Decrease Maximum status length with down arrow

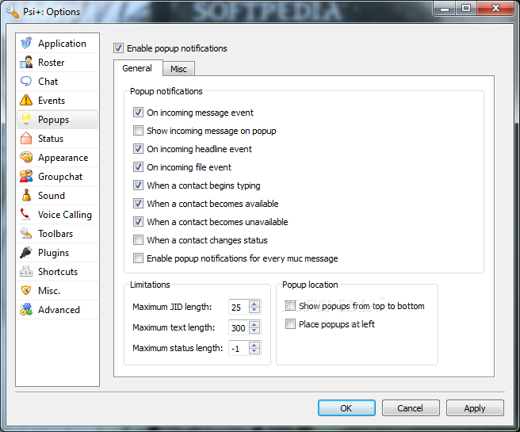tap(254, 351)
